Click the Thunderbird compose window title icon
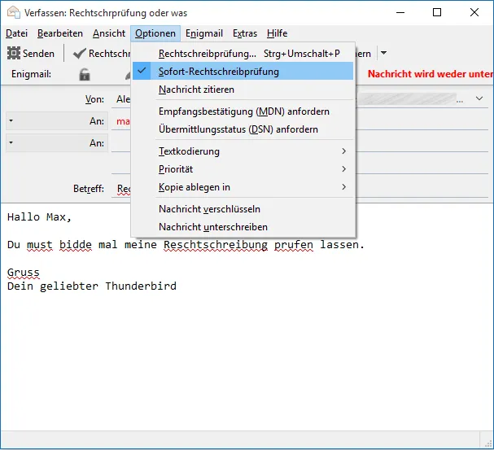Image resolution: width=494 pixels, height=450 pixels. (x=14, y=12)
